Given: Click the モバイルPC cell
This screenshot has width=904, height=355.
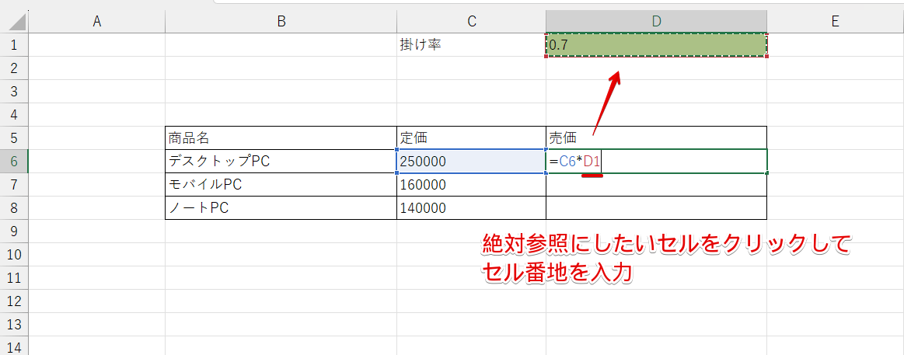Looking at the screenshot, I should point(281,185).
